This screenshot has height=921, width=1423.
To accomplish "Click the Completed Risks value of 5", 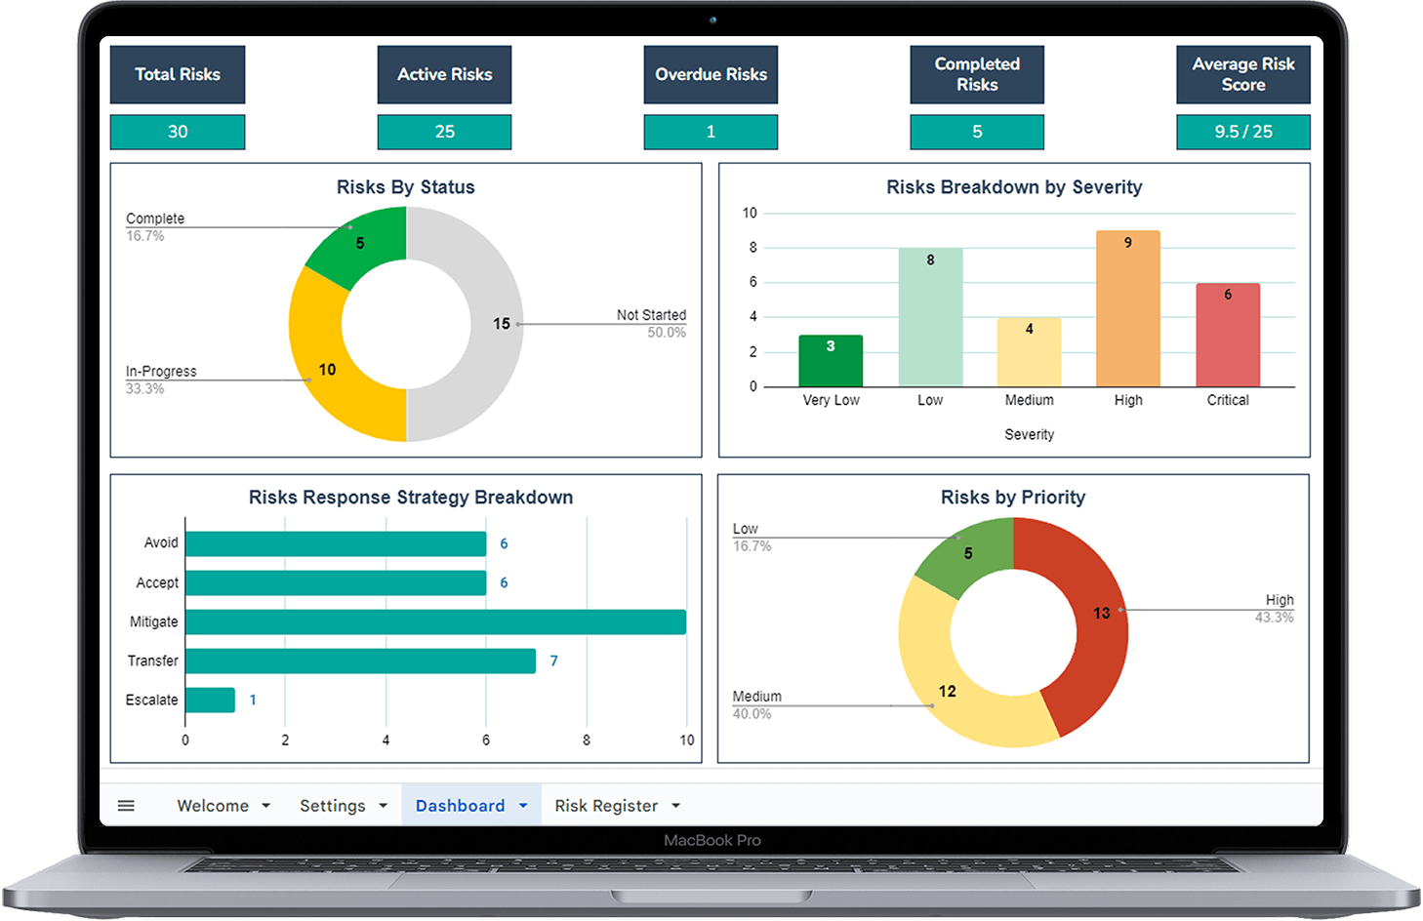I will tap(977, 132).
